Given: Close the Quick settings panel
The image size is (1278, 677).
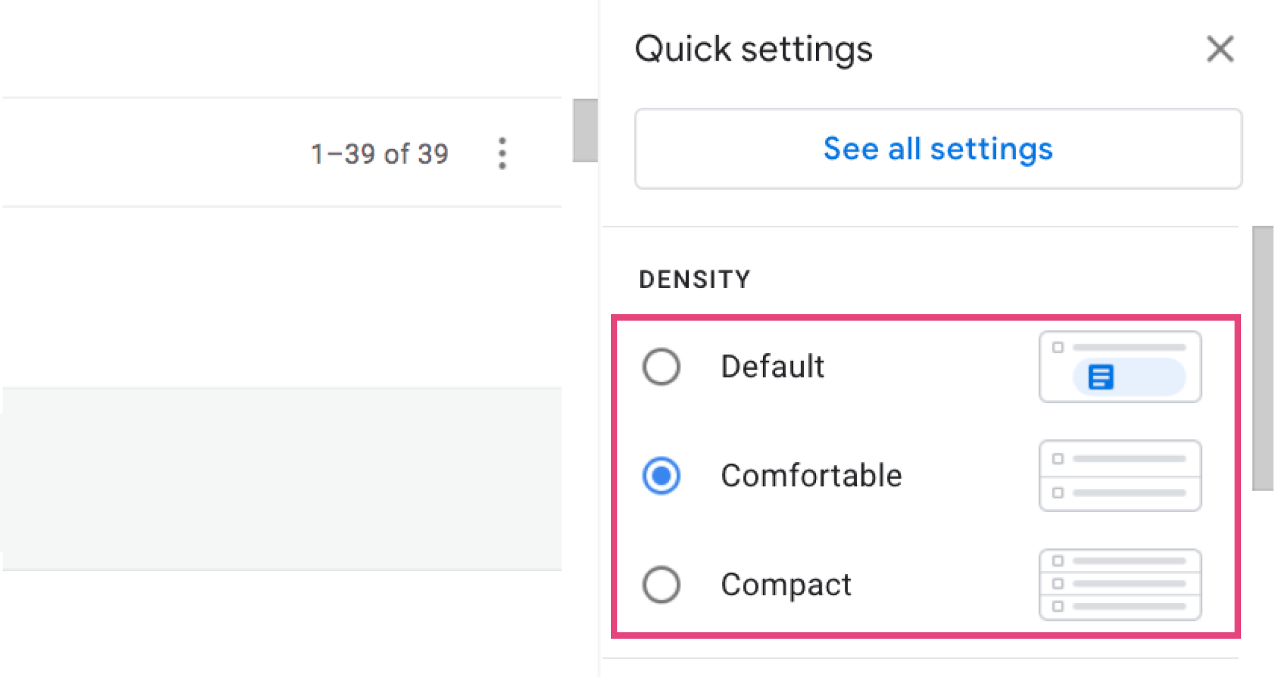Looking at the screenshot, I should 1220,49.
